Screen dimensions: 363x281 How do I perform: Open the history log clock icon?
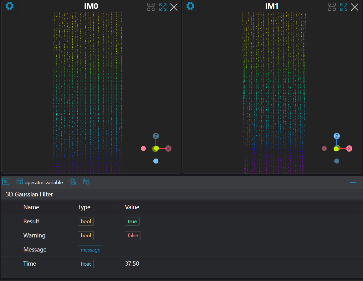(86, 182)
